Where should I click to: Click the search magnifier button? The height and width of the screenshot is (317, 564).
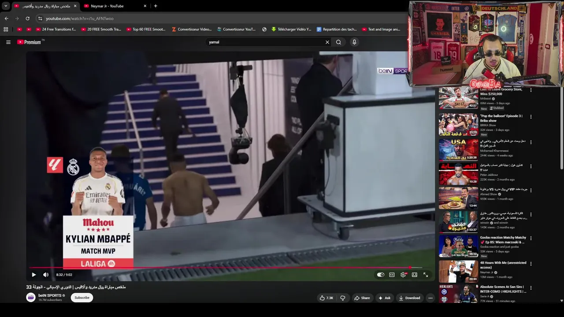click(338, 42)
